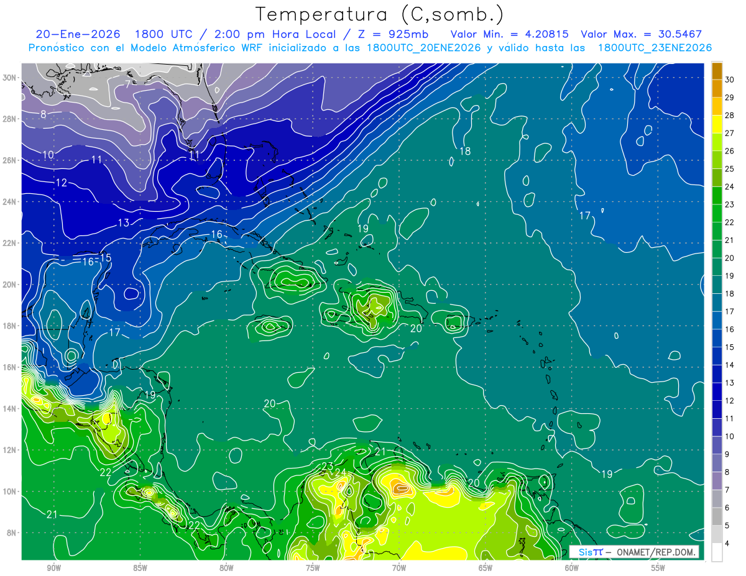Click contour label "8" on the map
The image size is (746, 576).
(x=44, y=114)
